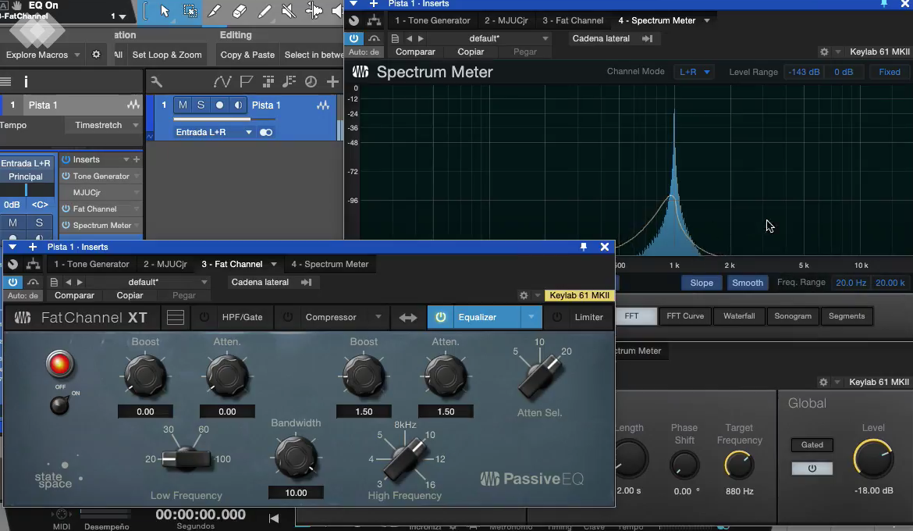
Task: Return transport to start
Action: (274, 518)
